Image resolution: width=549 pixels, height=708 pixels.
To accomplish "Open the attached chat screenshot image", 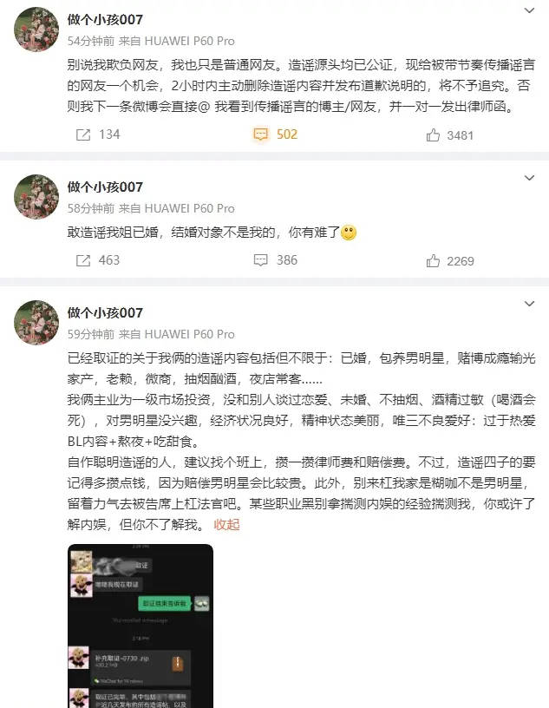I will [141, 626].
